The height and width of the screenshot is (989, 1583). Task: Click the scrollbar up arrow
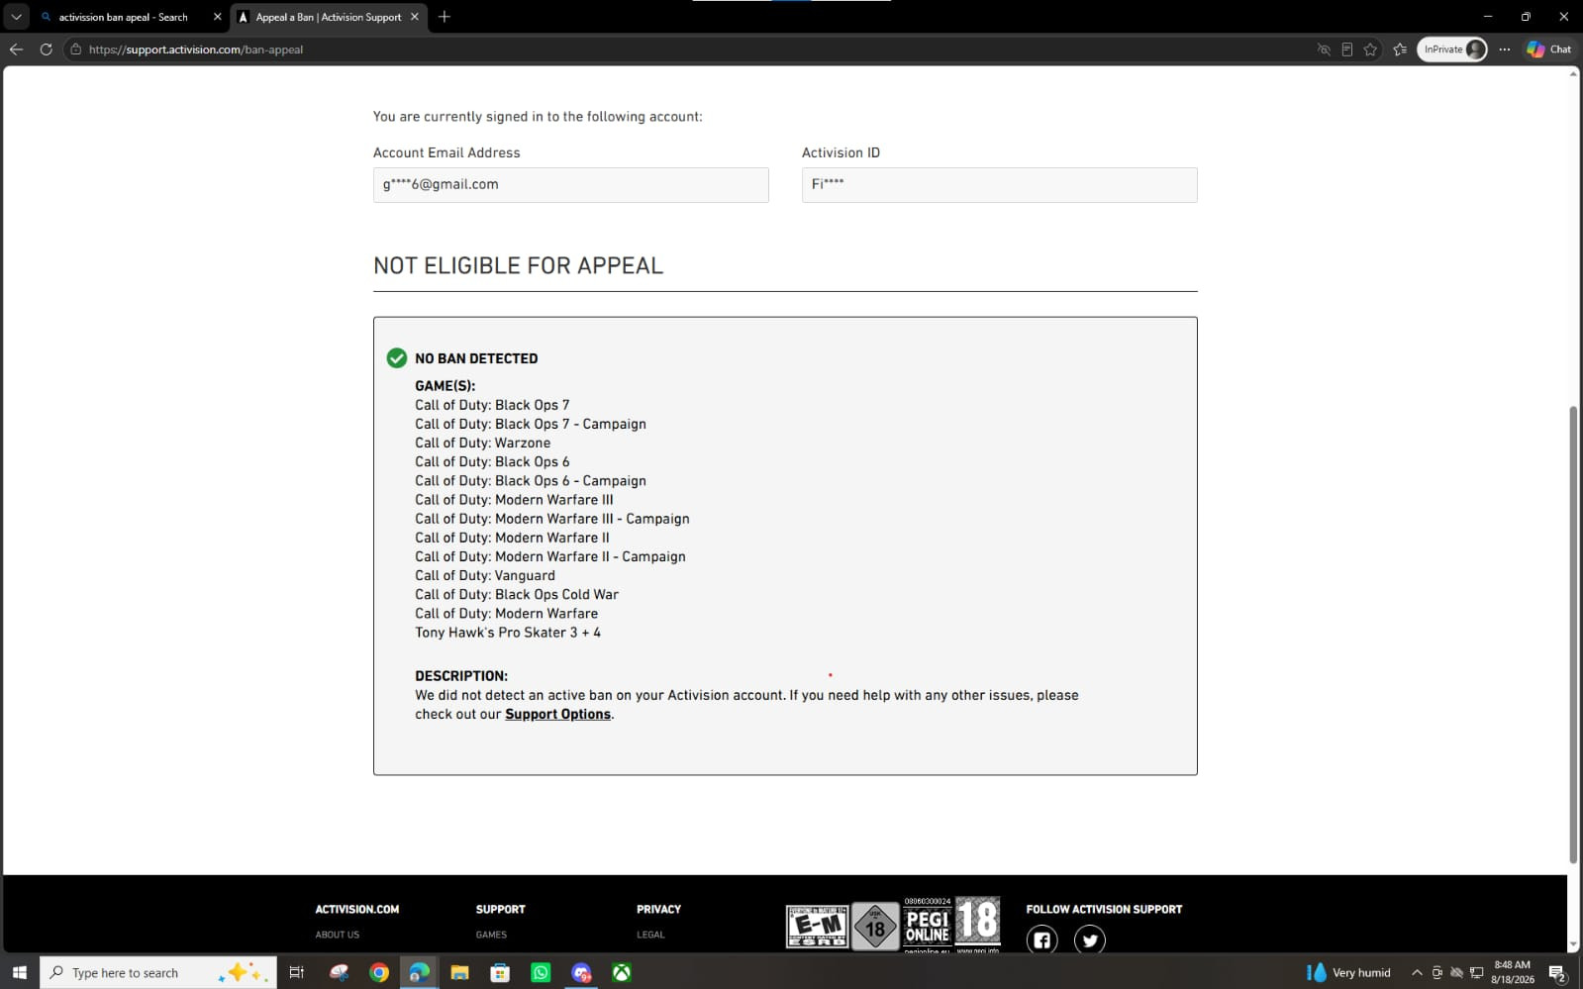1573,74
